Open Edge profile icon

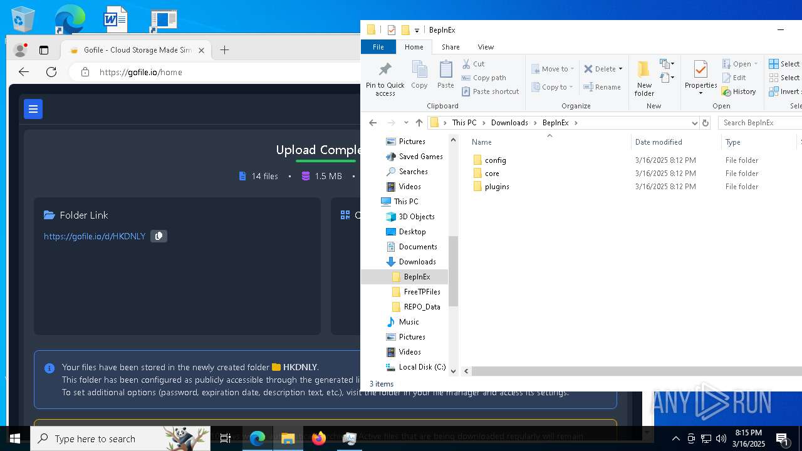click(20, 50)
